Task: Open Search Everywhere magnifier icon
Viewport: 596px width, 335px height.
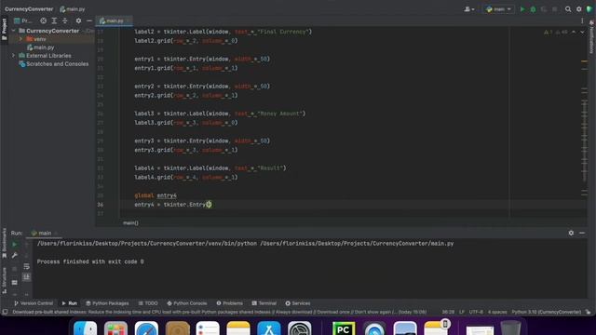Action: pyautogui.click(x=568, y=9)
